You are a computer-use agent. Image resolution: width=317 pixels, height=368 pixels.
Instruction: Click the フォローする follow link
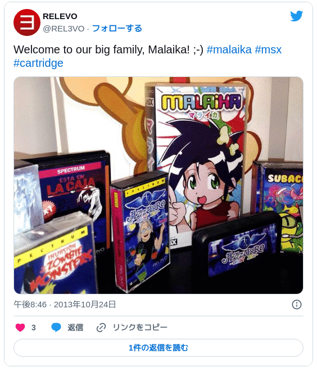pos(117,29)
